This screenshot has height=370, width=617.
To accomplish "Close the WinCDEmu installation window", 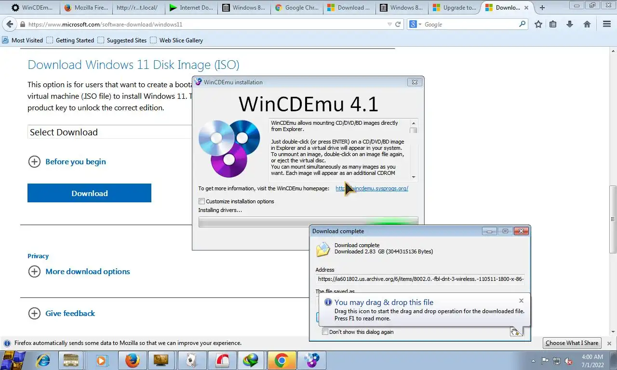I will (x=414, y=82).
